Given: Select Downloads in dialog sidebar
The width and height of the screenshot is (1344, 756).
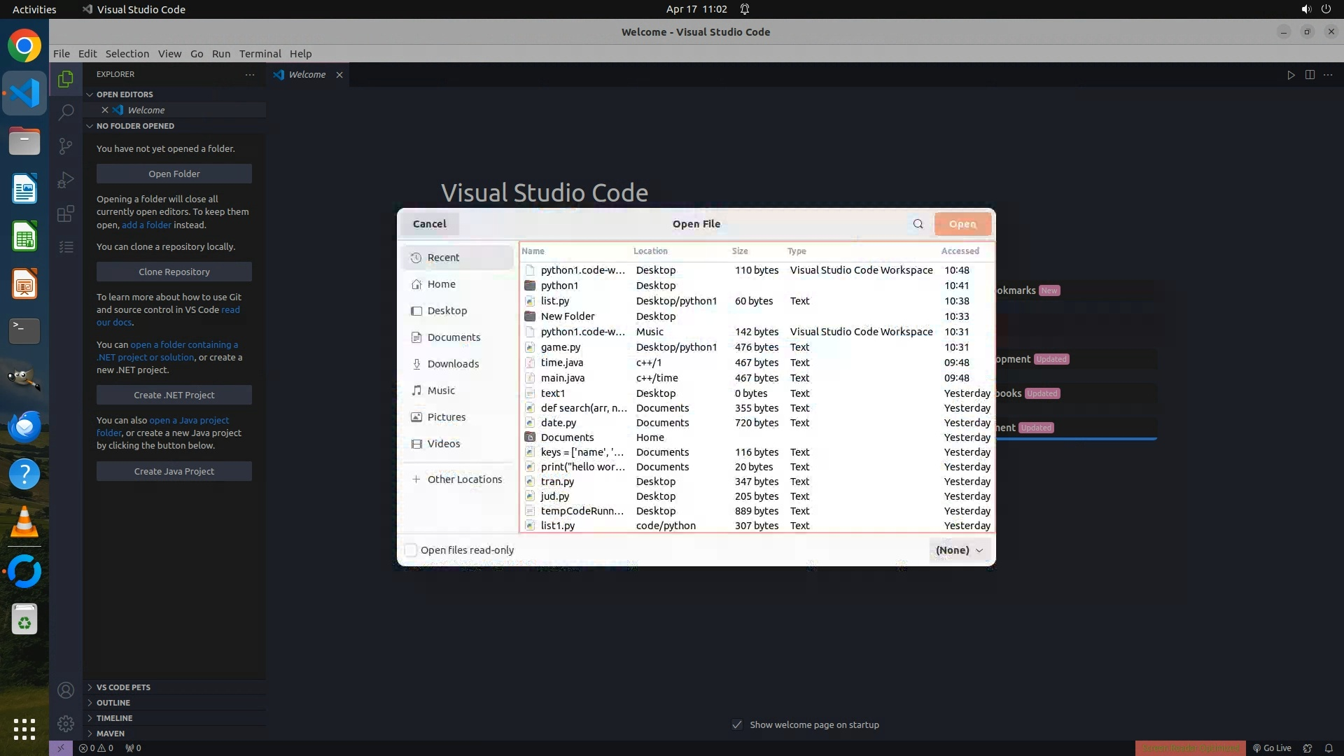Looking at the screenshot, I should point(453,364).
